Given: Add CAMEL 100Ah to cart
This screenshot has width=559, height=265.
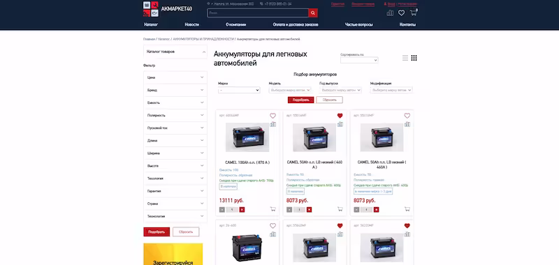Looking at the screenshot, I should [273, 209].
